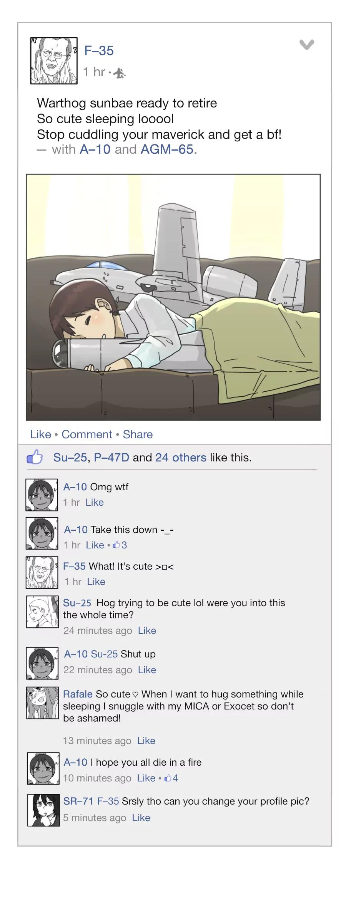Open the tagged AGM-65 profile link
Image resolution: width=346 pixels, height=897 pixels.
point(167,149)
